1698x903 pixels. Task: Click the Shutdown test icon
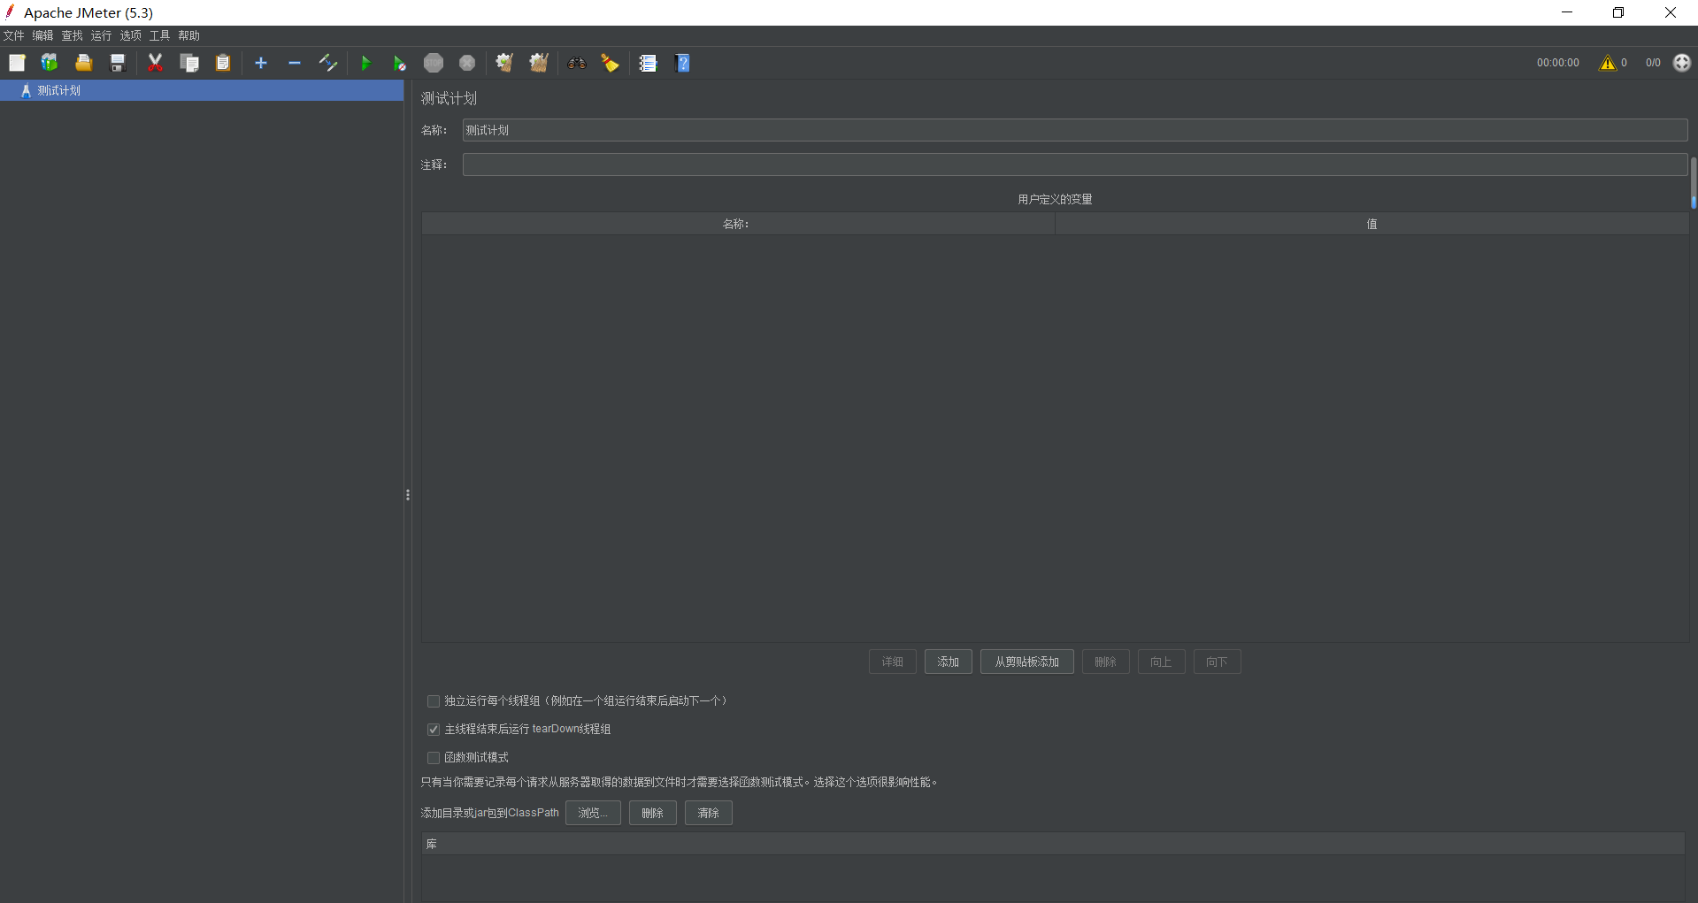tap(467, 63)
